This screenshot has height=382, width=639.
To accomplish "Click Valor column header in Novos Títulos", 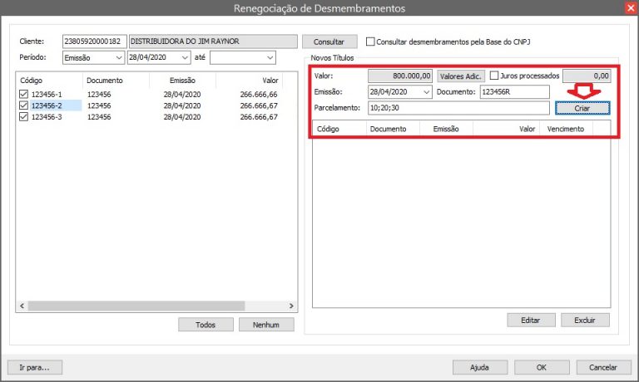I will click(x=507, y=129).
